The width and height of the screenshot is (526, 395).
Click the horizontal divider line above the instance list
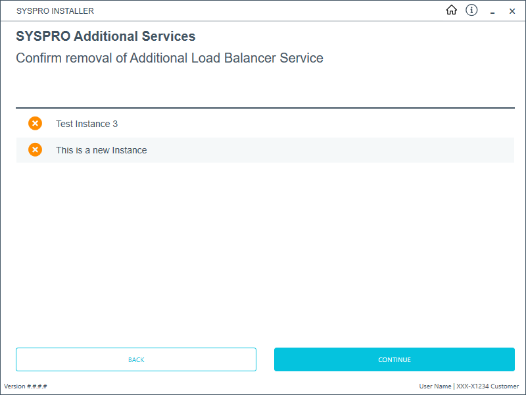265,108
